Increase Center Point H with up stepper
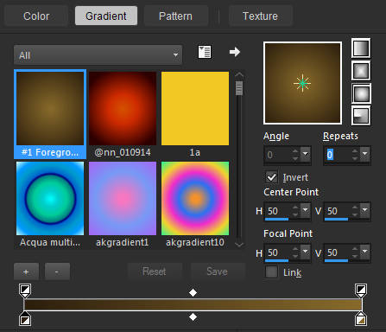The width and height of the screenshot is (386, 332). [295, 207]
